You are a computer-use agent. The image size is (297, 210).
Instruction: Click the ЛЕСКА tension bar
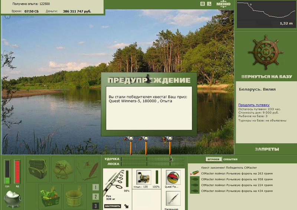pos(153,164)
